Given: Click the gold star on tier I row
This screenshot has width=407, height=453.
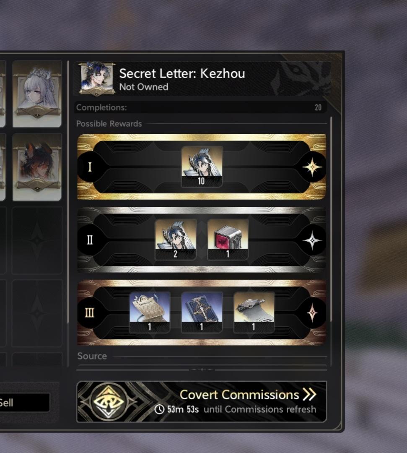Looking at the screenshot, I should pos(312,167).
